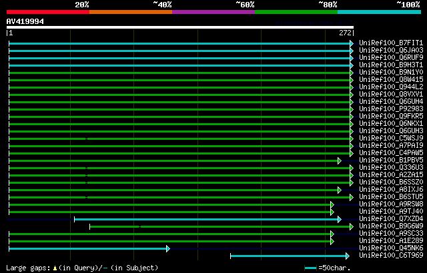Click the UniRef100_Q6GUH4 label
Screen dimensions: 427x273
tap(391, 102)
